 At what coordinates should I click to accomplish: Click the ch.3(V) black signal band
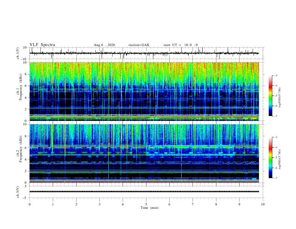[x=144, y=192]
